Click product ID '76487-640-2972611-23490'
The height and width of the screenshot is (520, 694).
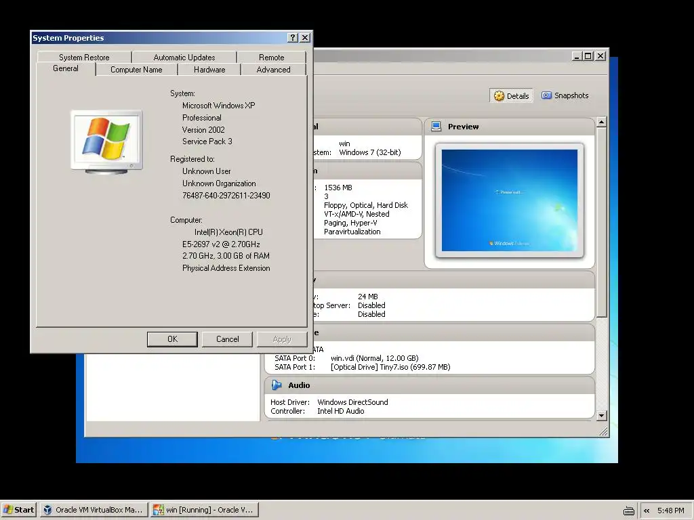pos(226,196)
